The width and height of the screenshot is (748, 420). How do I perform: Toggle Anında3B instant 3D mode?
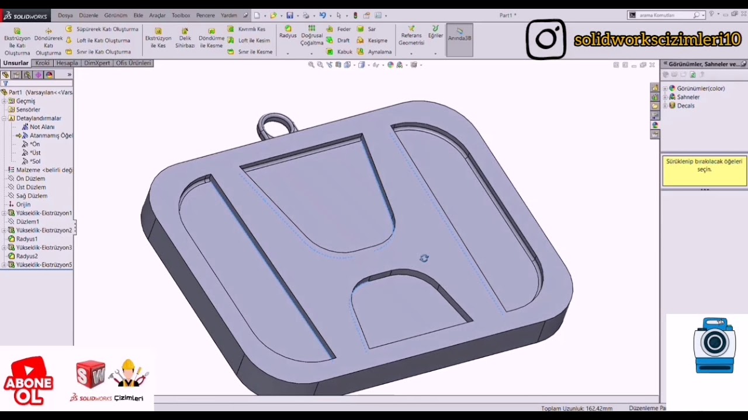click(459, 39)
